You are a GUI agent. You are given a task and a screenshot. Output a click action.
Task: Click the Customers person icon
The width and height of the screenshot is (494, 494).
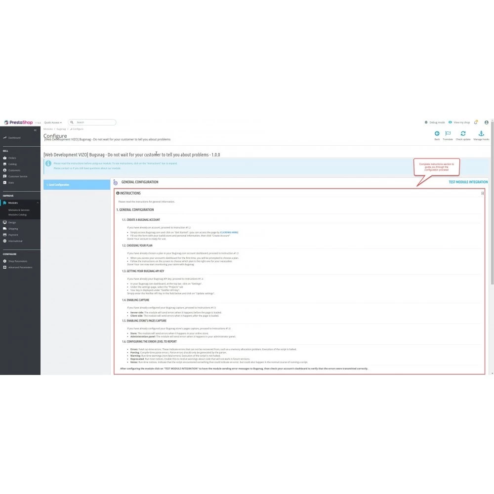tap(5, 170)
